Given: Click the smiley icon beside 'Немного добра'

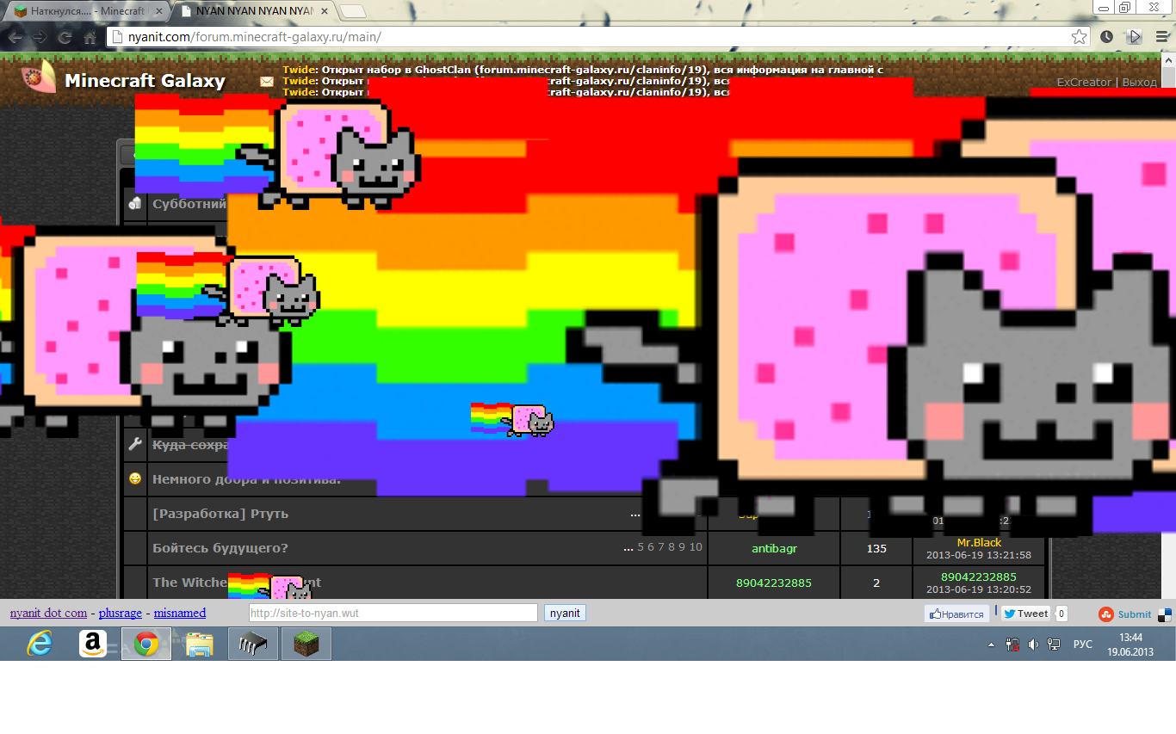Looking at the screenshot, I should (134, 478).
